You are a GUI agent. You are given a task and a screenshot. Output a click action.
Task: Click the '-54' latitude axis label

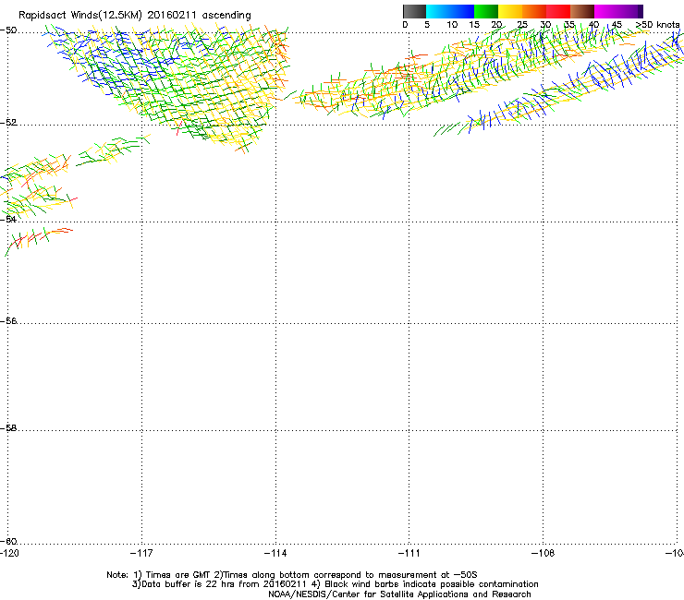(8, 219)
